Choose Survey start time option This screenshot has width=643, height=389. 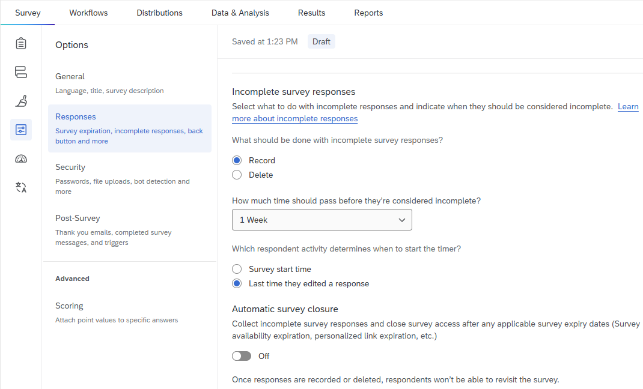(237, 269)
